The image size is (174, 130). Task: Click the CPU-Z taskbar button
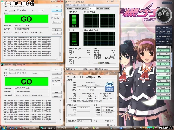click(x=65, y=128)
